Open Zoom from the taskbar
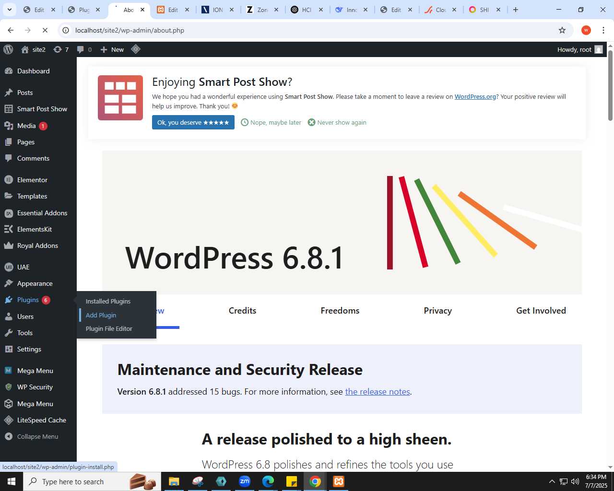 tap(245, 481)
